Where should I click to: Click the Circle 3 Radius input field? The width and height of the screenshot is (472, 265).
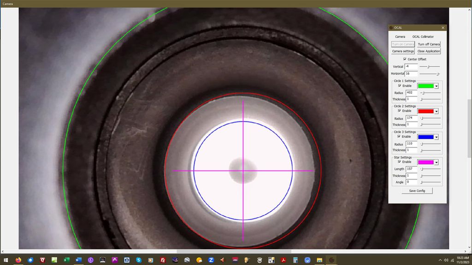click(412, 144)
